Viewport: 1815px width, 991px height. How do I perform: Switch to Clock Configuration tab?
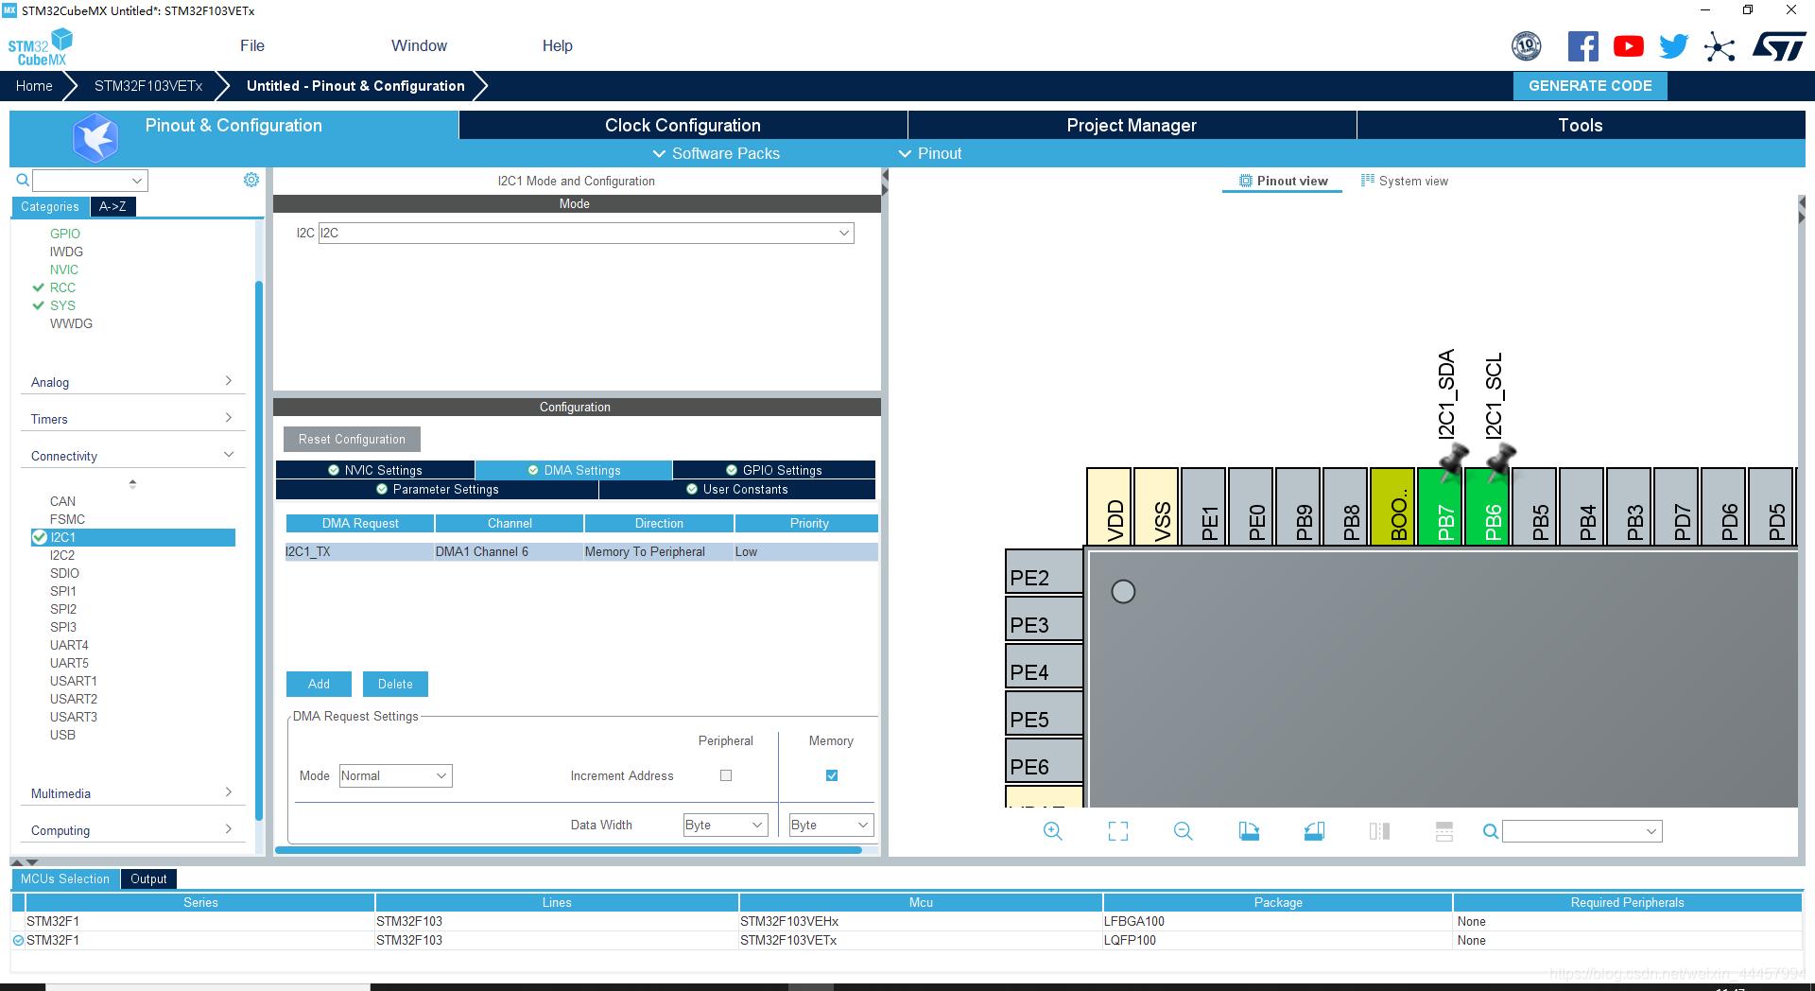[x=683, y=125]
